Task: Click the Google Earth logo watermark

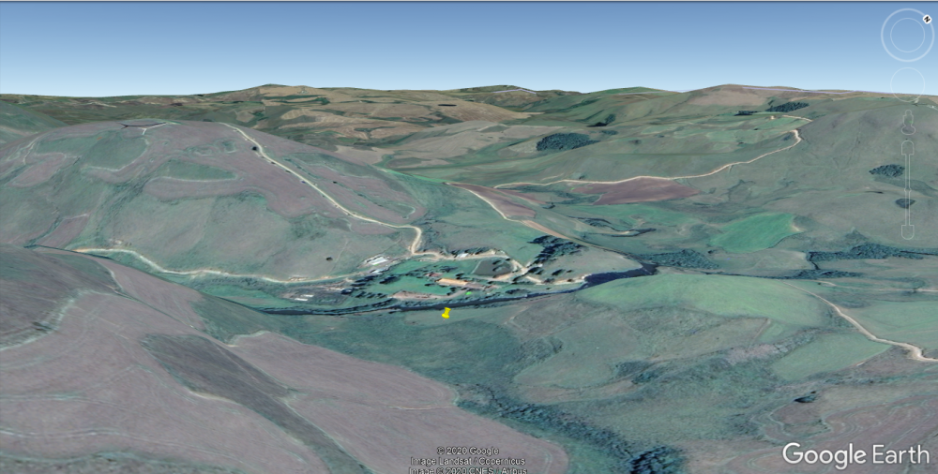Action: point(857,454)
